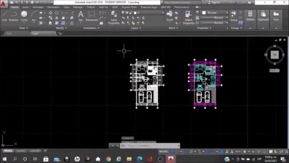Expand the Modify panel
The image size is (289, 163).
(x=61, y=28)
